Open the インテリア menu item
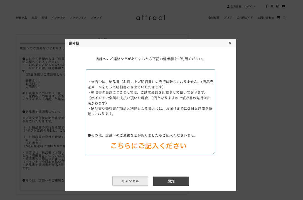The width and height of the screenshot is (303, 200). pos(58,17)
